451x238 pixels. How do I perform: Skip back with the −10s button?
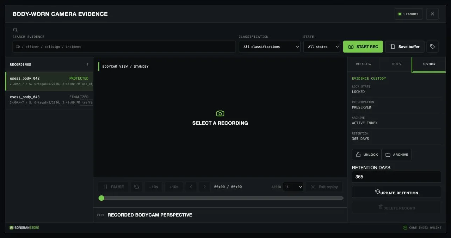click(153, 187)
